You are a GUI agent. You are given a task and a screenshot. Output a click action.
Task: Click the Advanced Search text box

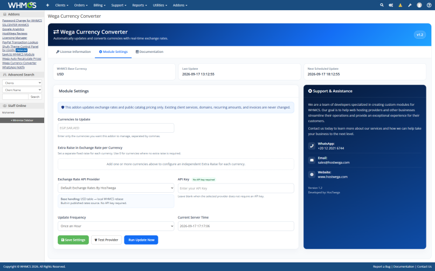[15, 97]
